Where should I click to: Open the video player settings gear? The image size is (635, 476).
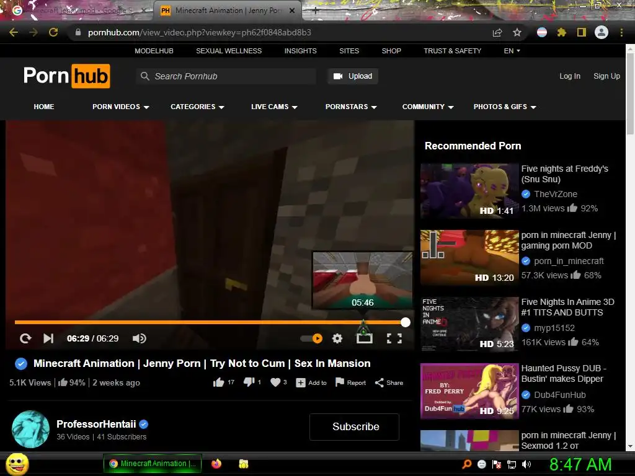(x=337, y=338)
